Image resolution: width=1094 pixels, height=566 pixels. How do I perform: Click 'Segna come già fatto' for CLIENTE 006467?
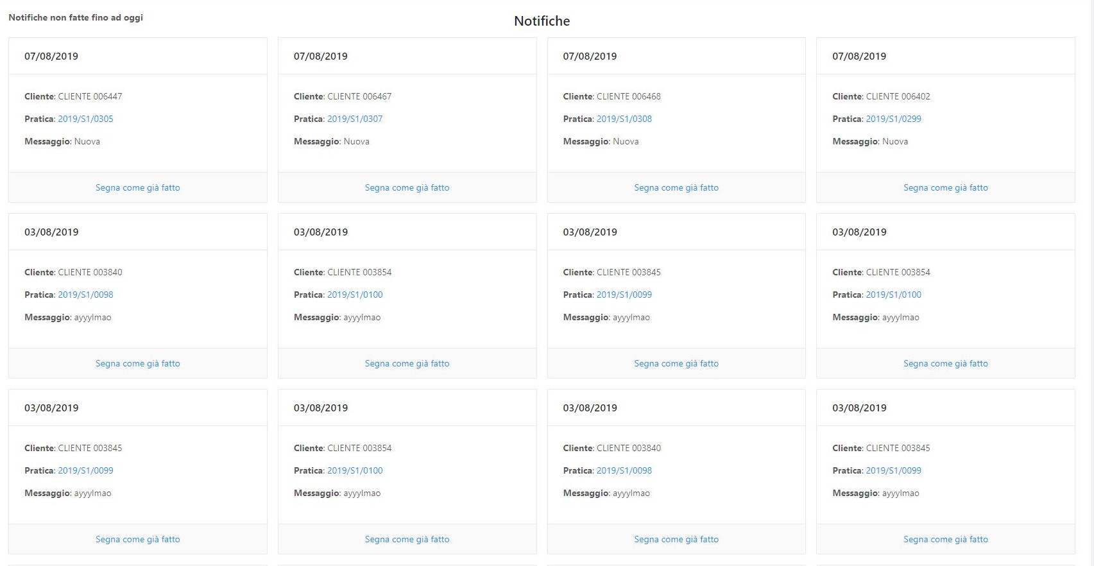(x=407, y=187)
